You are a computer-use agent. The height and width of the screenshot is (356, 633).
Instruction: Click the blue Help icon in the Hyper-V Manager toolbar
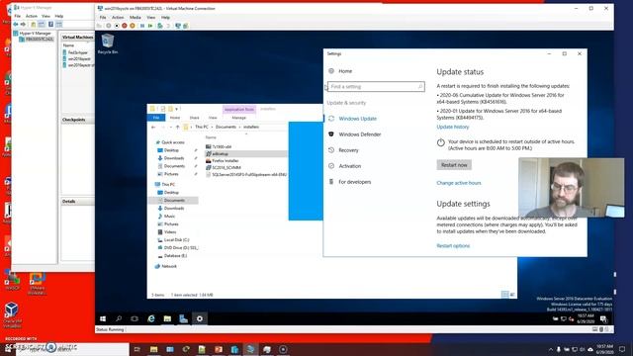pyautogui.click(x=50, y=25)
